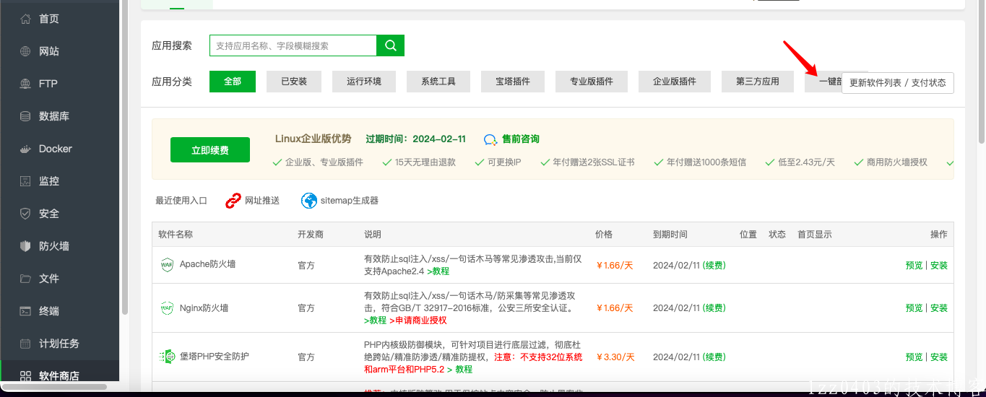
Task: Click the 防火墙 firewall icon
Action: tap(25, 246)
